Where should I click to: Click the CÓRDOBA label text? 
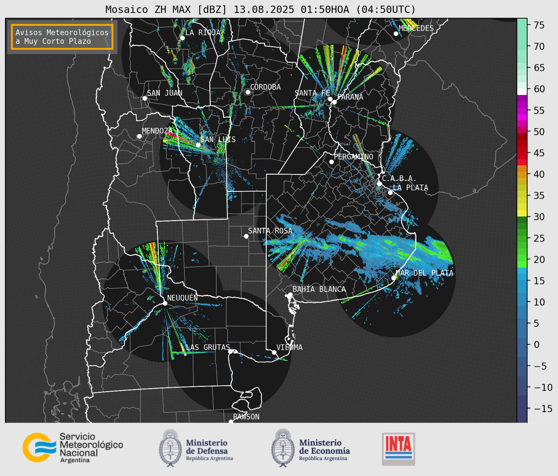point(265,87)
